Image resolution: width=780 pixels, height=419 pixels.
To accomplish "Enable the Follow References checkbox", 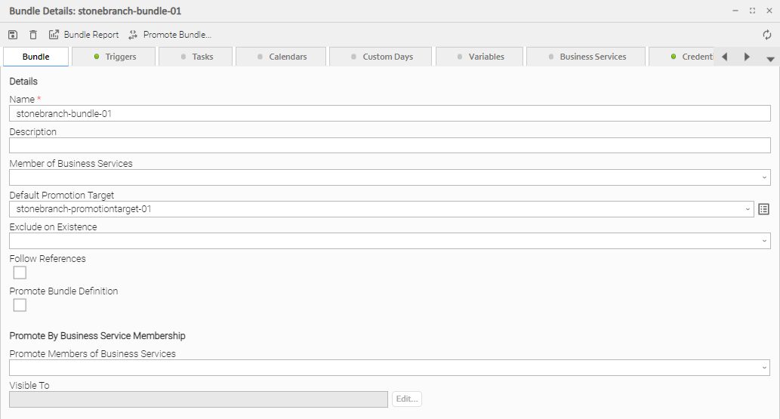I will pos(20,273).
